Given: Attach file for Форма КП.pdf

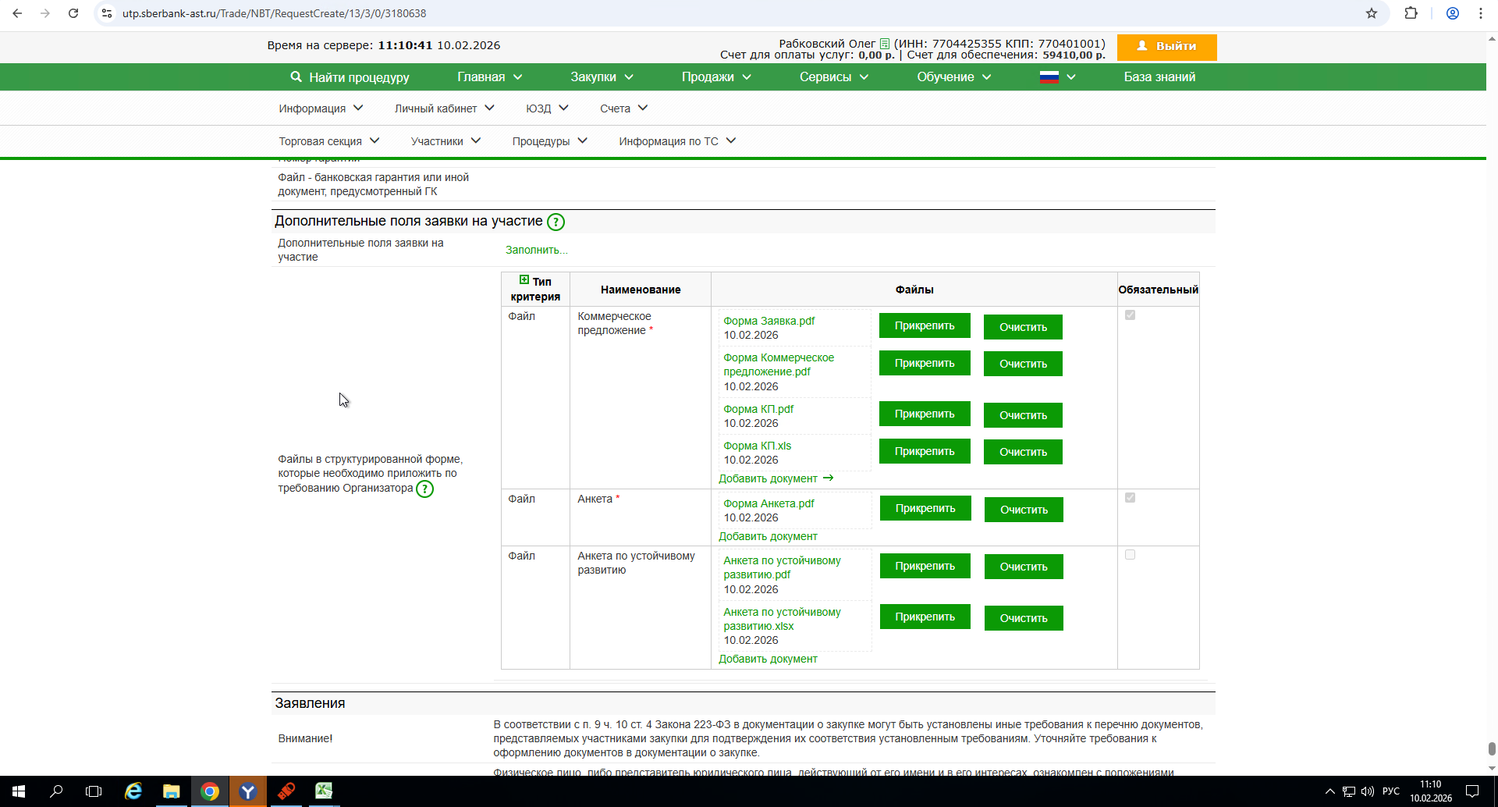Looking at the screenshot, I should coord(925,414).
